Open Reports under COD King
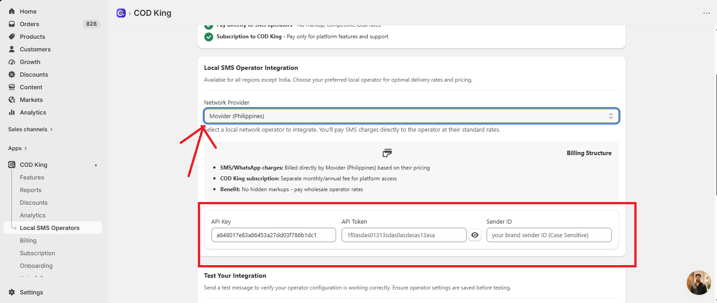Image resolution: width=717 pixels, height=303 pixels. point(31,190)
